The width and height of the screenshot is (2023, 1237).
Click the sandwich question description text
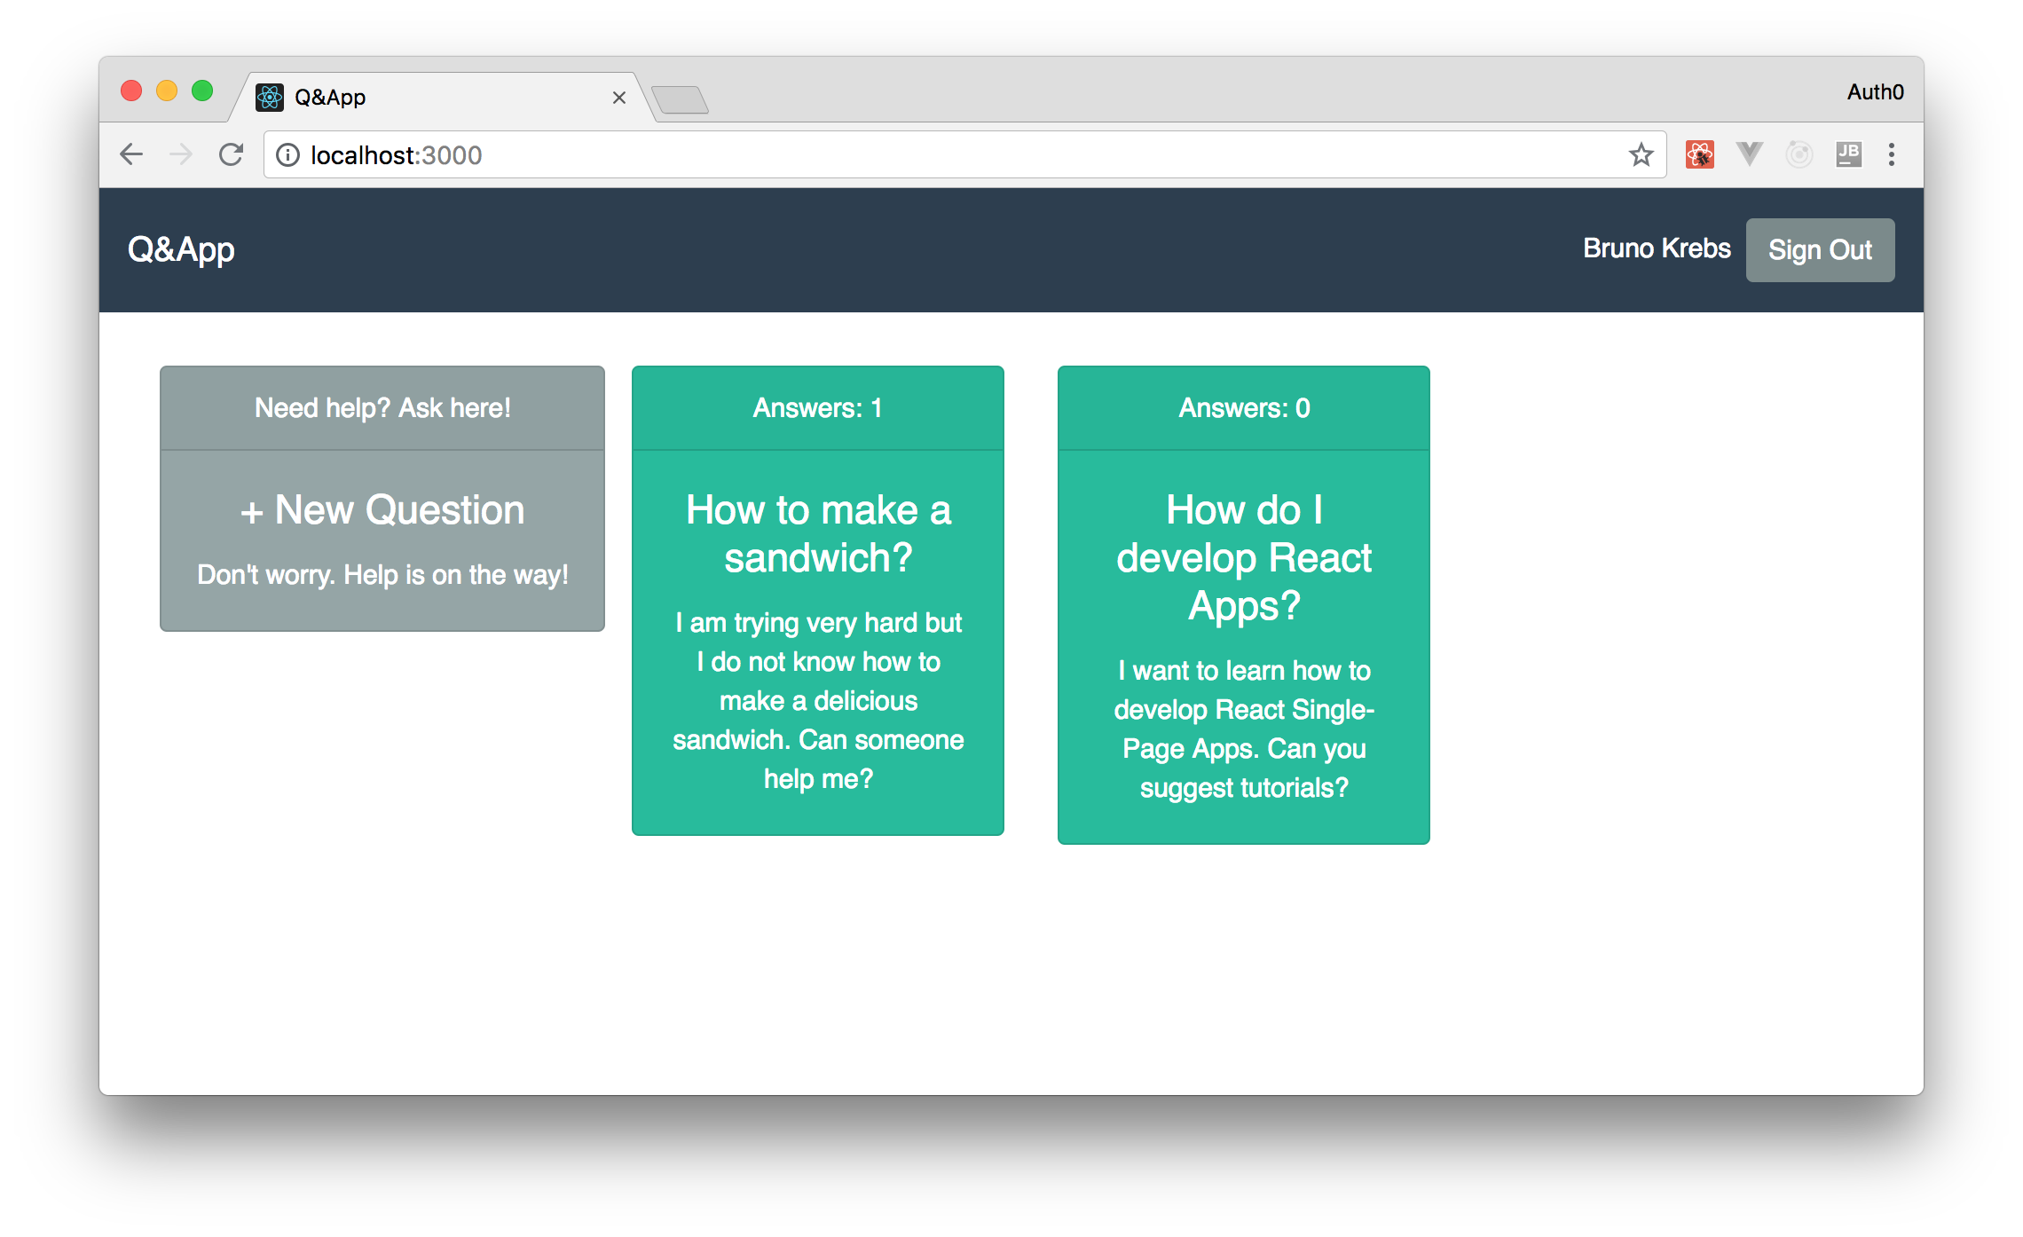tap(818, 701)
